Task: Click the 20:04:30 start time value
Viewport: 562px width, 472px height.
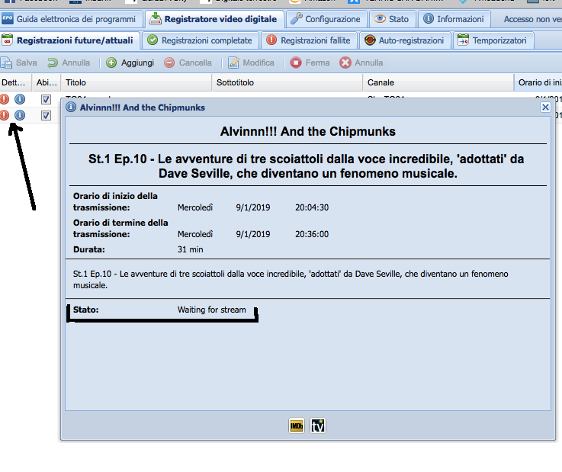Action: coord(312,207)
